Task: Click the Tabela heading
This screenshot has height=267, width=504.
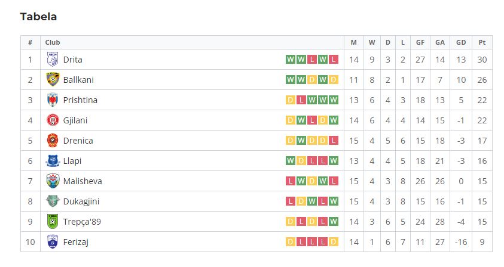Action: coord(38,16)
